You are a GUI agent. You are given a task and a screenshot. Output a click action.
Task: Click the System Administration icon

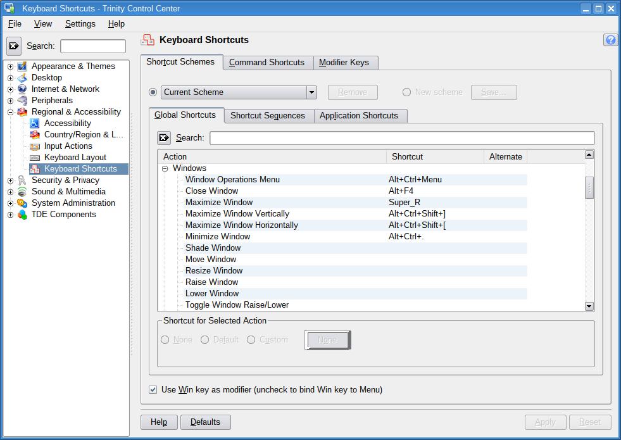point(23,203)
